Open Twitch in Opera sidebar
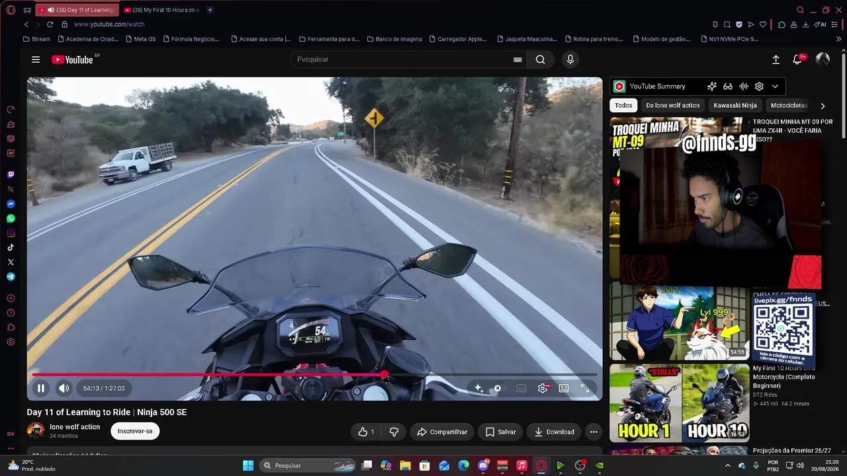 coord(11,175)
